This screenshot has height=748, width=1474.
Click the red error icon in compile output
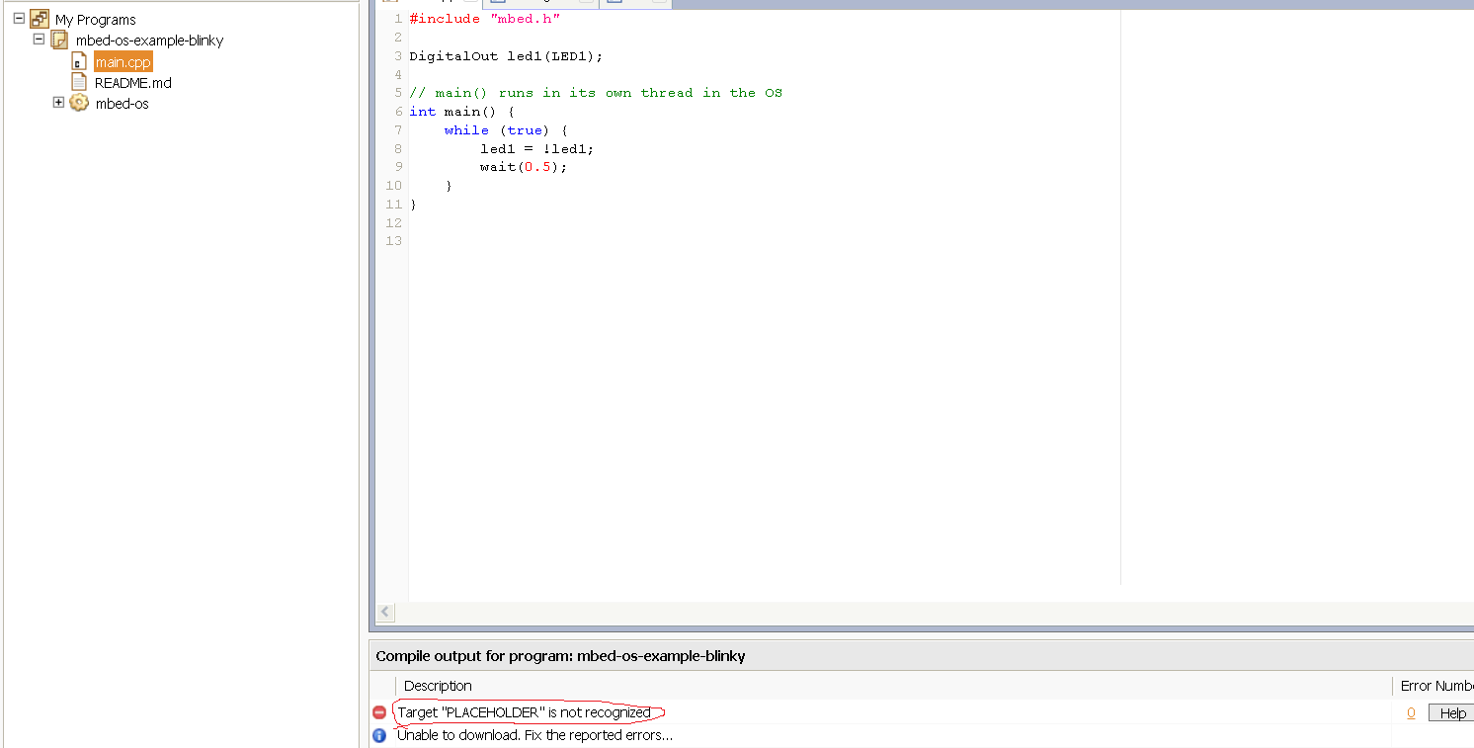coord(379,711)
